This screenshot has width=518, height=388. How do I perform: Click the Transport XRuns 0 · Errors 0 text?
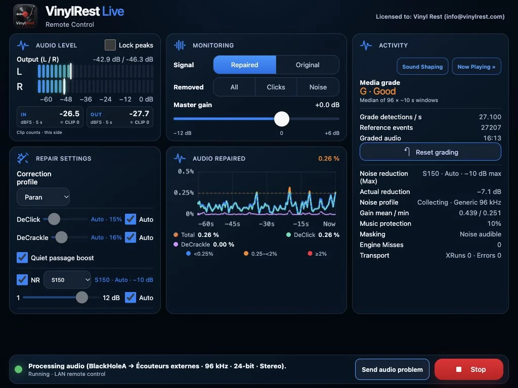(473, 255)
